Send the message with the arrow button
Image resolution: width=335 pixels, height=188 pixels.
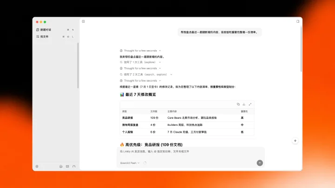(260, 163)
